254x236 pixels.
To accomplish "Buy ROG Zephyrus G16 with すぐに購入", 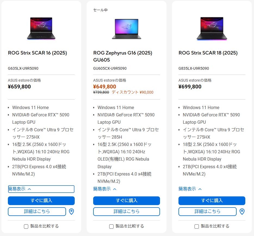I will tap(127, 200).
